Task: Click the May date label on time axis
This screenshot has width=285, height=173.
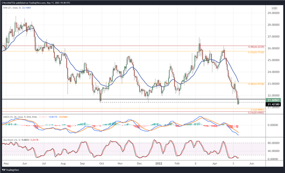Action: (6, 163)
